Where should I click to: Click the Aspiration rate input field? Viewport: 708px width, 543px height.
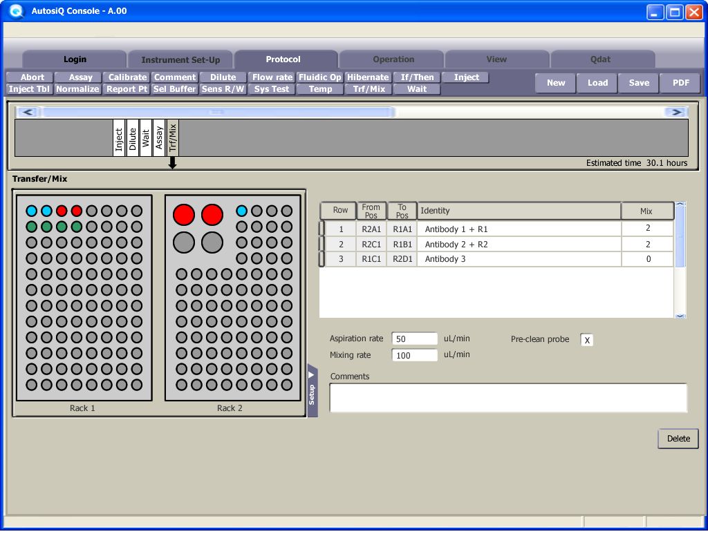[414, 339]
